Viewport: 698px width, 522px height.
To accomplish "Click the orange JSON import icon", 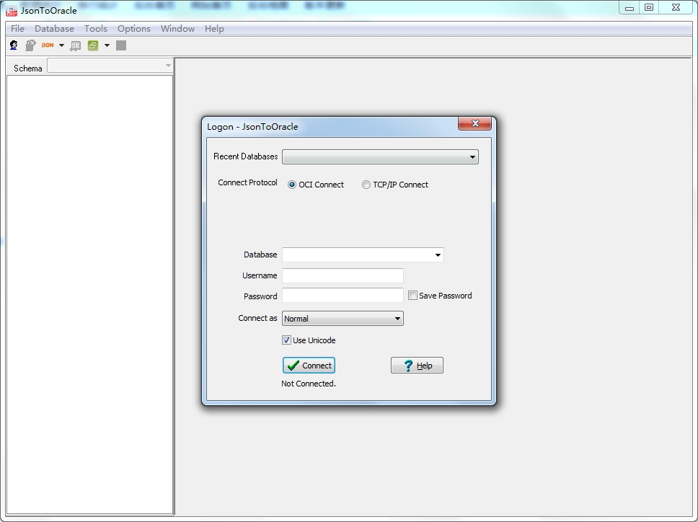I will [48, 45].
